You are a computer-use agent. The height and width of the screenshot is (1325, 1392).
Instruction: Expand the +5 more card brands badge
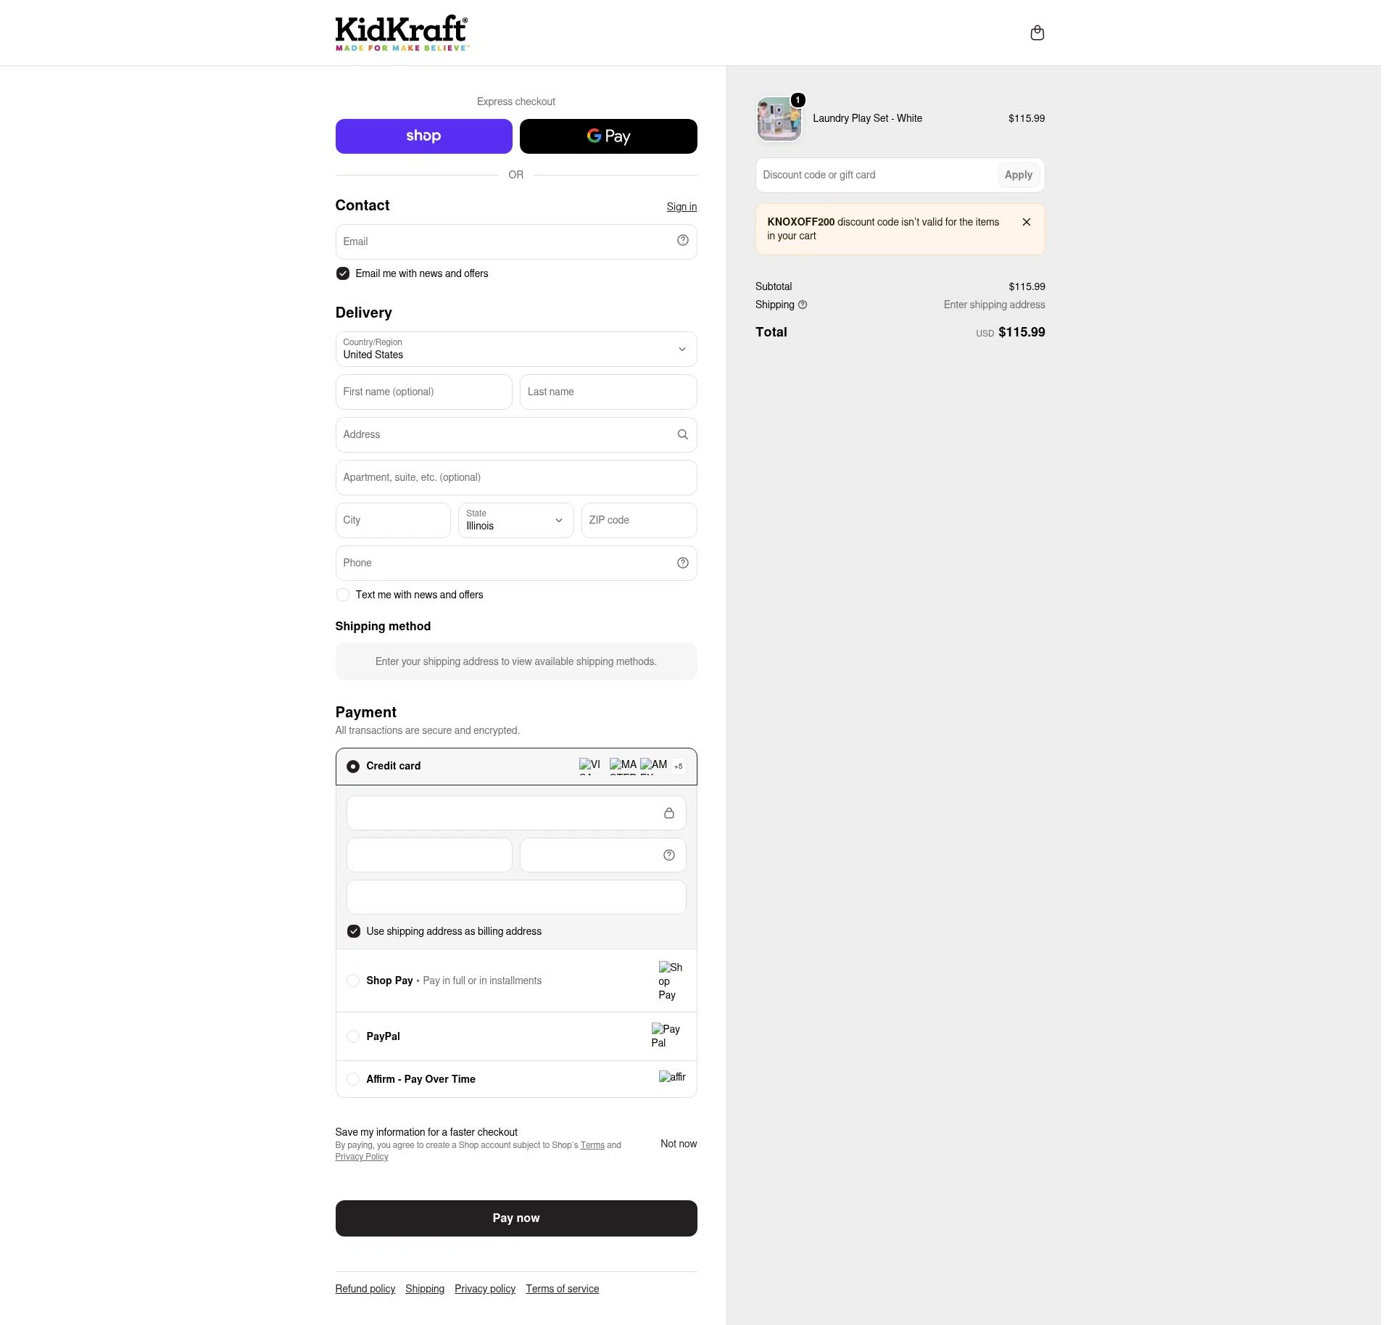[x=678, y=766]
